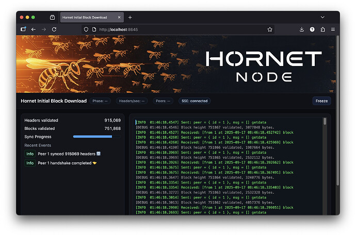Screen dimensions: 356x236
Task: Open the Firefox hamburger application menu
Action: (x=333, y=30)
